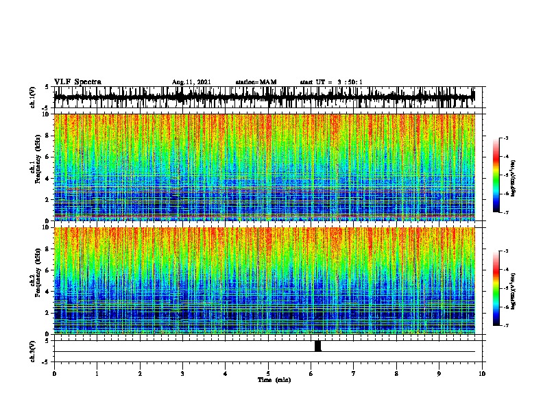Click the ch.3(V) axis label
The image size is (543, 419).
[32, 351]
